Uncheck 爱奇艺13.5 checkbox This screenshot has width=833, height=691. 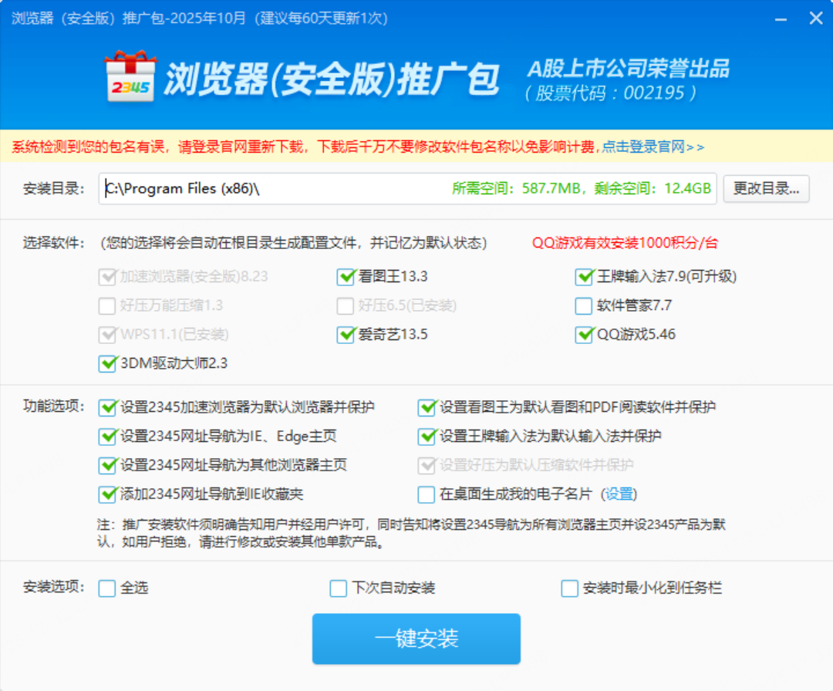point(346,335)
